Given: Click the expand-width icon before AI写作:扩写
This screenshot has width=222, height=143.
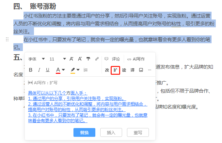Looking at the screenshot, I should tap(30, 83).
